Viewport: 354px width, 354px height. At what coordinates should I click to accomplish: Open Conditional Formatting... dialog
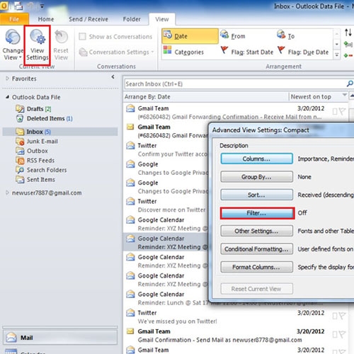pyautogui.click(x=257, y=249)
